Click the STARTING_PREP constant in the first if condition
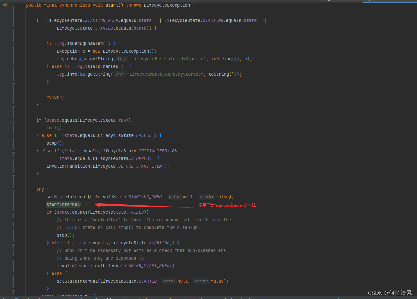The height and width of the screenshot is (299, 417). [x=102, y=20]
